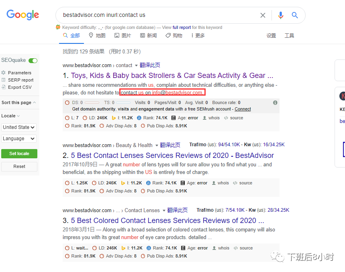This screenshot has height=272, width=345.
Task: Export search results via Export CSV
Action: click(x=19, y=87)
